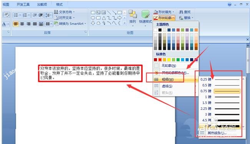
Task: Open the Weight (粗细) submenu
Action: point(176,79)
